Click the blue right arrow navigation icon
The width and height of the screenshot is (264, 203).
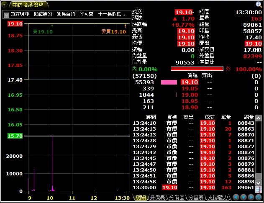pos(251,197)
